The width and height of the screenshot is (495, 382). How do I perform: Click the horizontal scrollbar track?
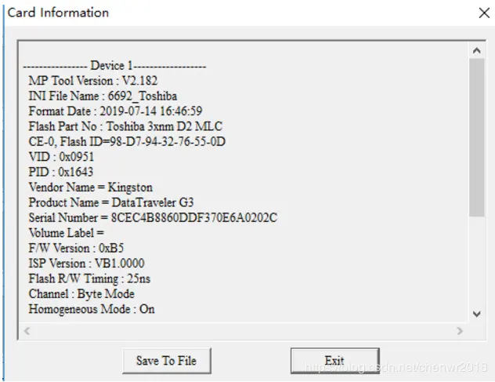(244, 331)
